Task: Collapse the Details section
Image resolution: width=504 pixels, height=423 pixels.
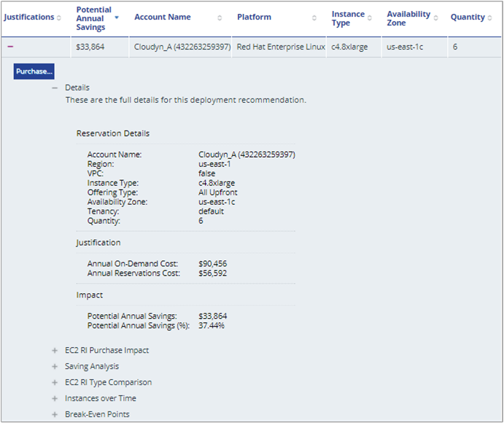Action: [55, 88]
